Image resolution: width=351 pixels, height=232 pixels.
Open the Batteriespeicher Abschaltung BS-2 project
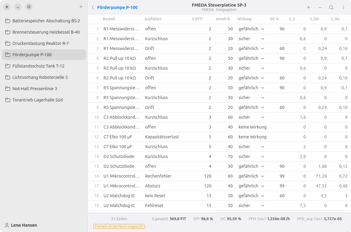coord(44,21)
